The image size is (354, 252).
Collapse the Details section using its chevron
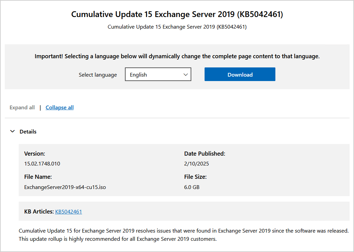pos(13,131)
